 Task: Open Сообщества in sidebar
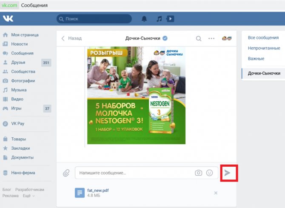[x=23, y=71]
